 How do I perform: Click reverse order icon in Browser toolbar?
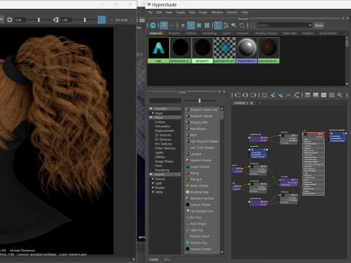coord(242,25)
